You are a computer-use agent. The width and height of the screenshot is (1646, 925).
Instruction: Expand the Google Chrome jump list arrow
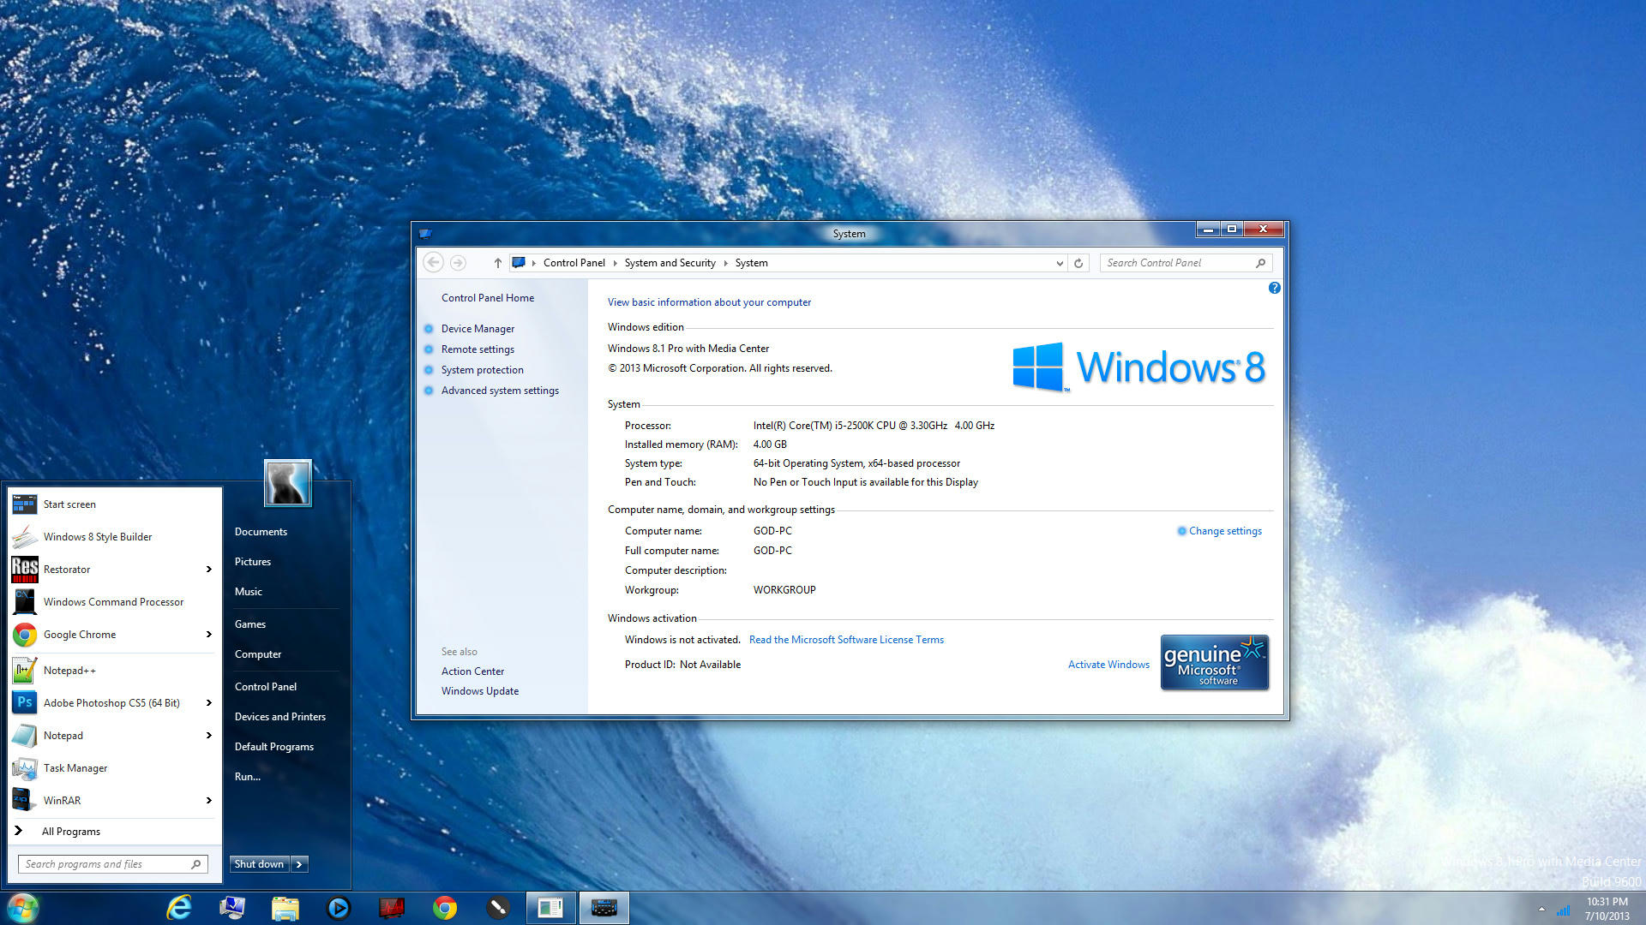[208, 634]
